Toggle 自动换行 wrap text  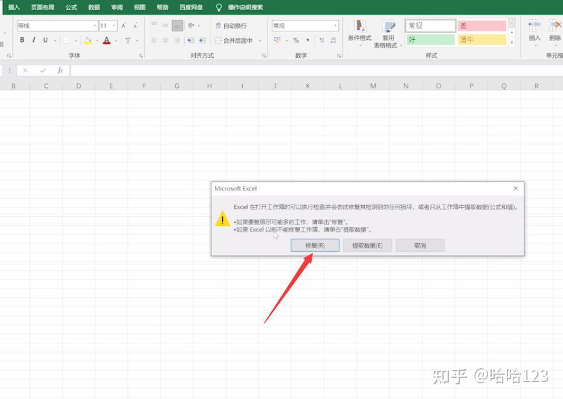click(231, 25)
